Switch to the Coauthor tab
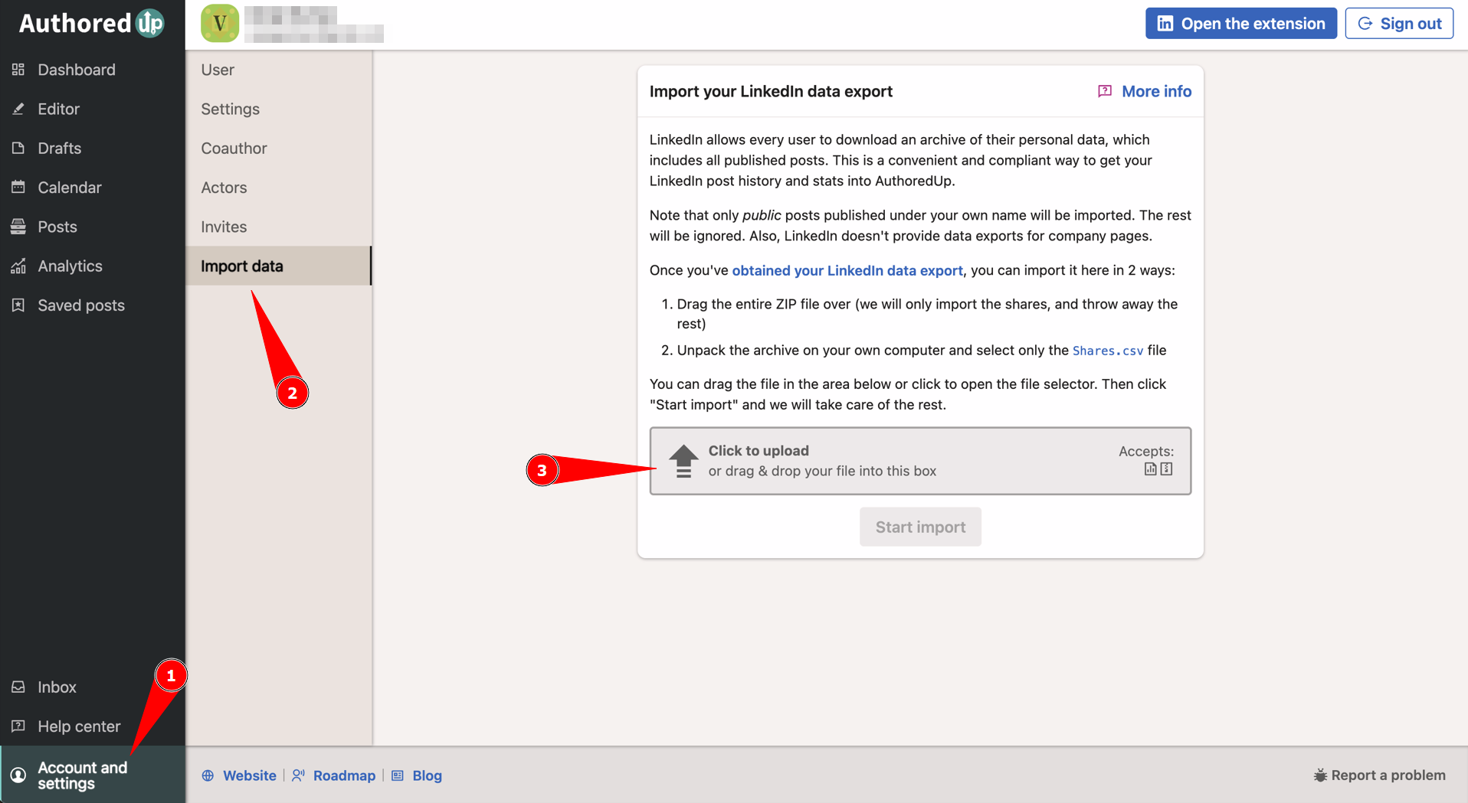Screen dimensions: 1468x803 [234, 149]
